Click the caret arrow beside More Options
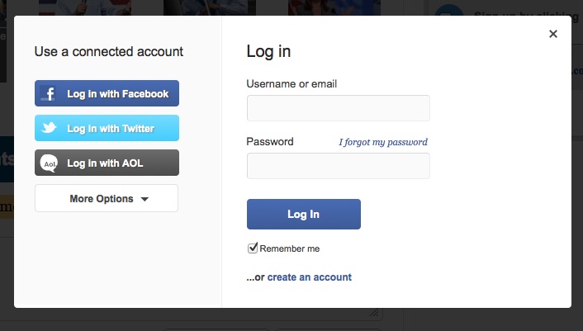Screen dimensions: 583x331 click(145, 199)
